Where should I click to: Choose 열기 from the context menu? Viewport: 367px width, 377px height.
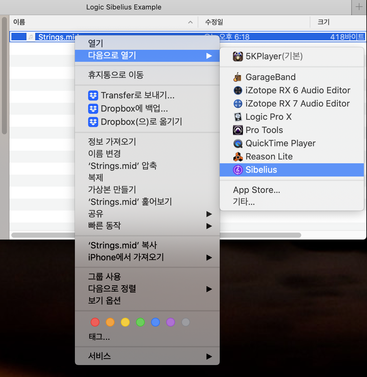[x=147, y=43]
